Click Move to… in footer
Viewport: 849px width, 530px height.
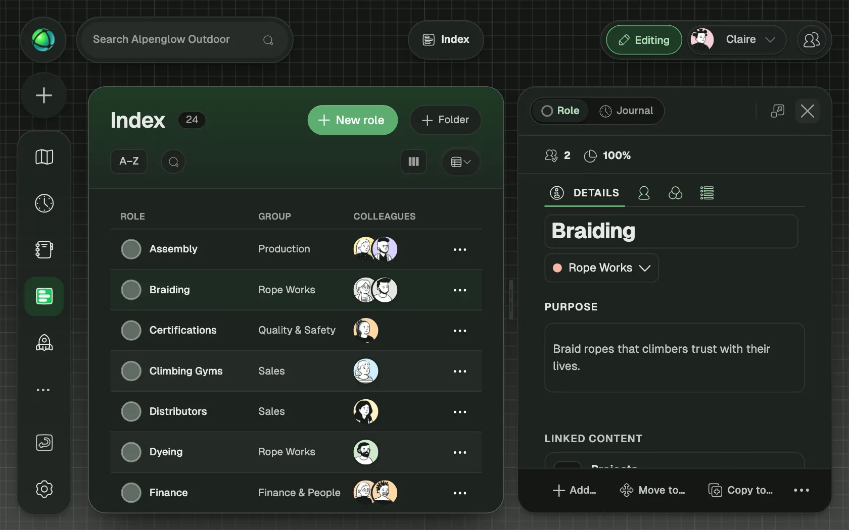coord(652,490)
